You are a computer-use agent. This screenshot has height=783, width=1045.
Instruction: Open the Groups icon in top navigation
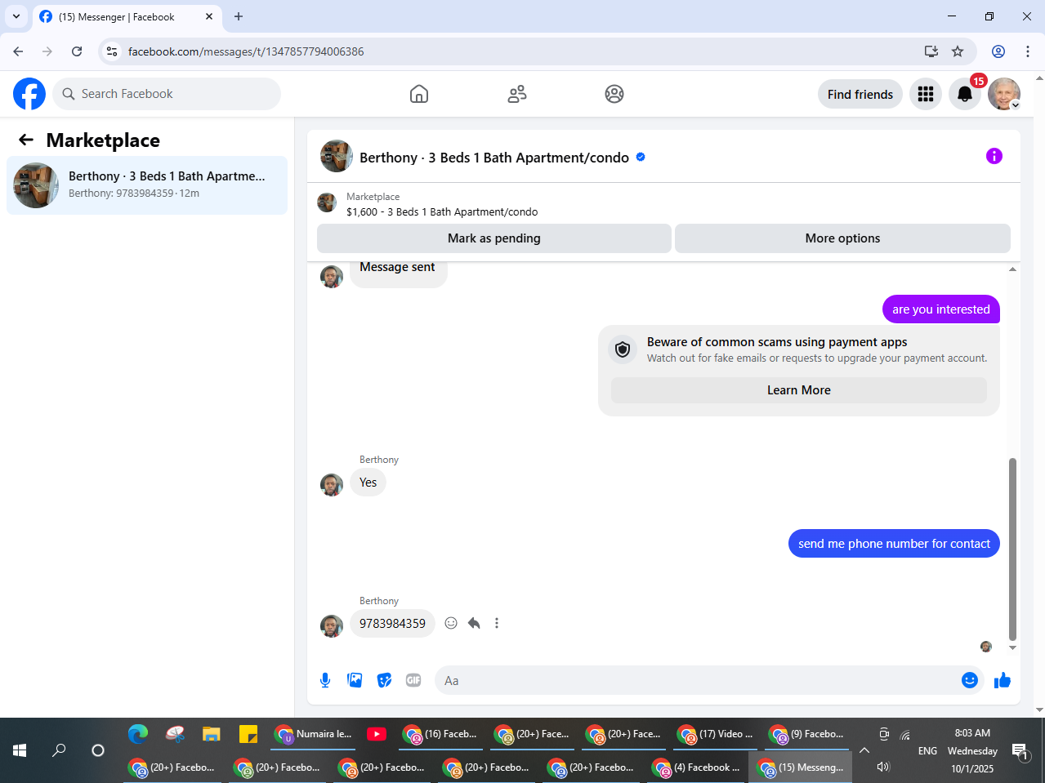614,94
